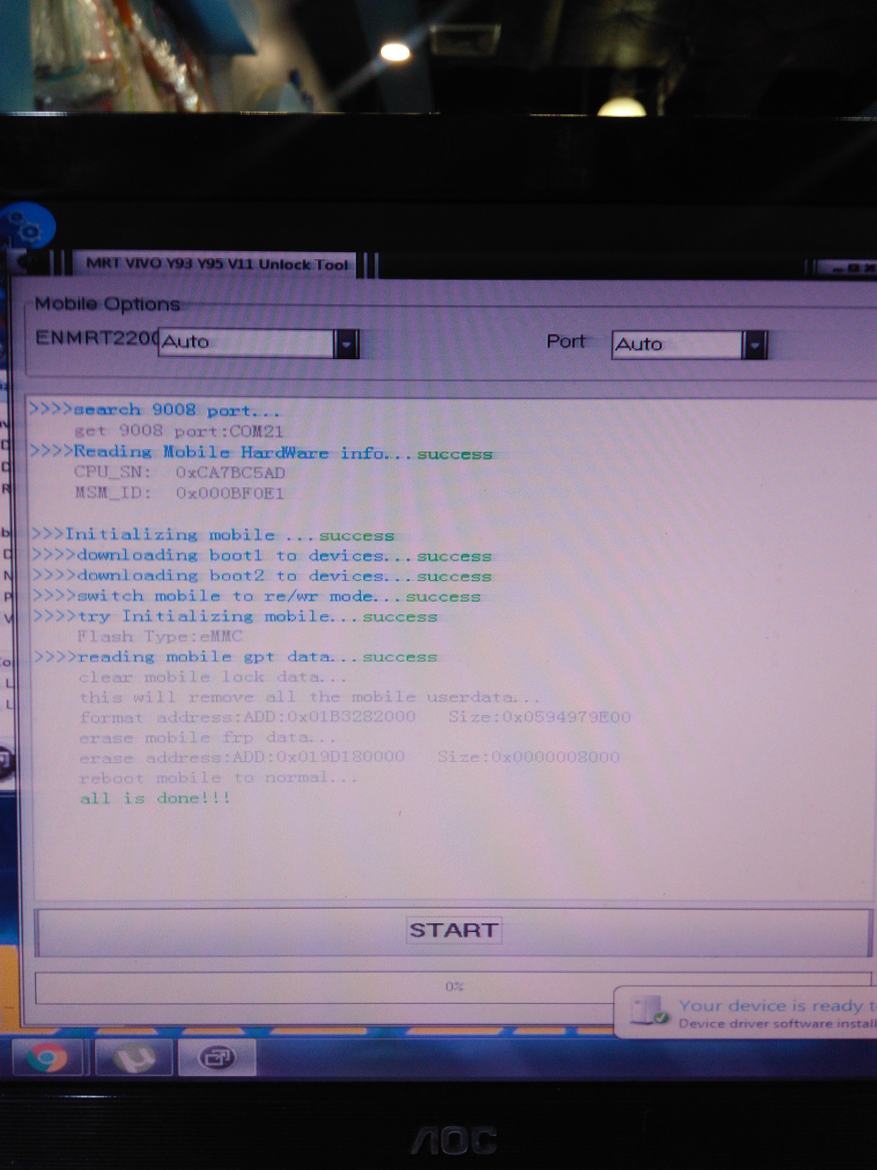877x1170 pixels.
Task: Click 'format address:ADD:0x01B3282000' log line
Action: click(355, 717)
